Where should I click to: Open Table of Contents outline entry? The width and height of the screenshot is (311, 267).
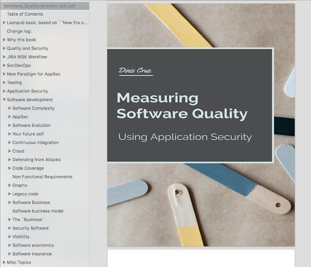click(x=25, y=14)
